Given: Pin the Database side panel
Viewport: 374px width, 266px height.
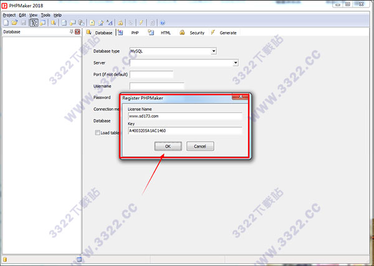Looking at the screenshot, I should pos(71,32).
